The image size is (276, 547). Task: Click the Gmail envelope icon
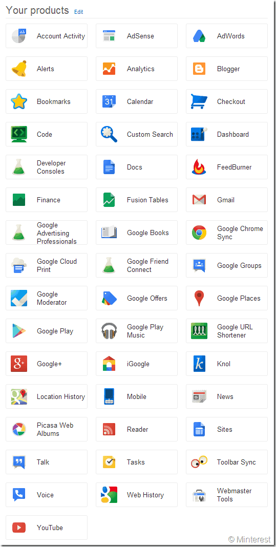pos(199,200)
